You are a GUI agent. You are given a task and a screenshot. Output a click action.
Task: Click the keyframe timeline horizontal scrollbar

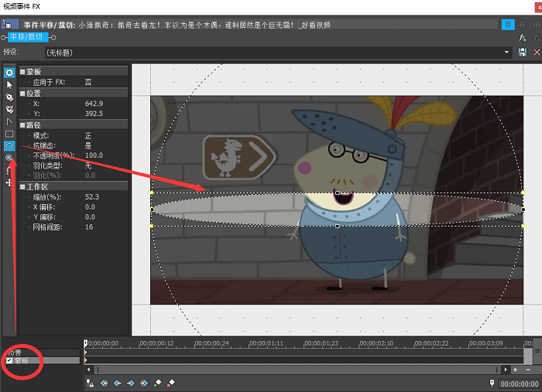coord(297,370)
